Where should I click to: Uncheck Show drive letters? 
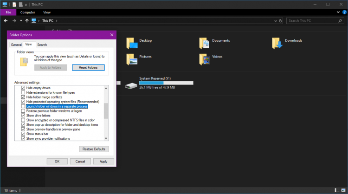pyautogui.click(x=23, y=116)
